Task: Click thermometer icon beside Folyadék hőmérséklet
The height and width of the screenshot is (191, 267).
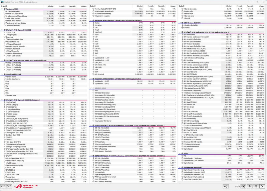Action: 182,25
